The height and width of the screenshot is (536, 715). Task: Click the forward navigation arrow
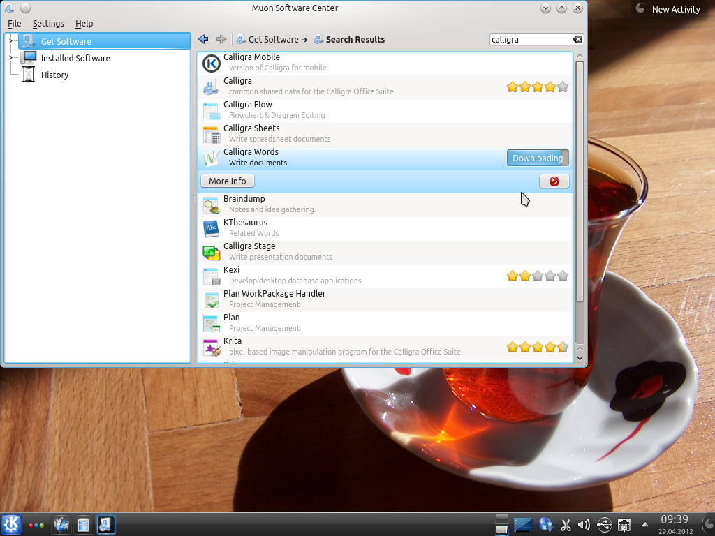pos(221,39)
